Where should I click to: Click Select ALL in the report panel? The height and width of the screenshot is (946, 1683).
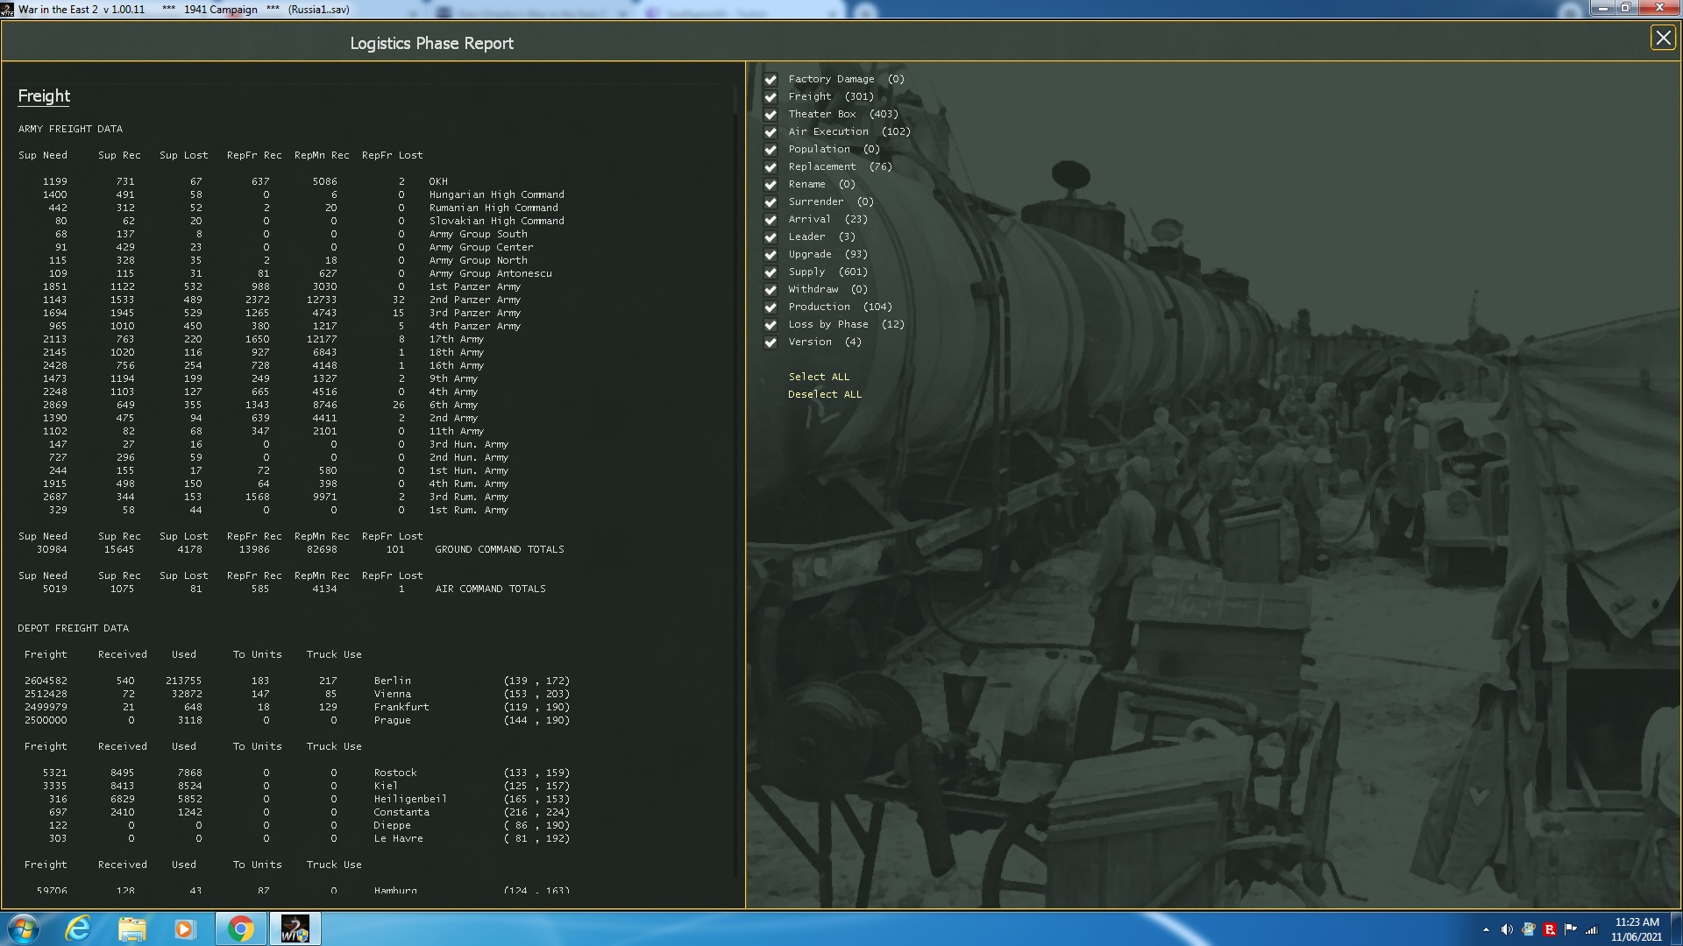coord(818,376)
